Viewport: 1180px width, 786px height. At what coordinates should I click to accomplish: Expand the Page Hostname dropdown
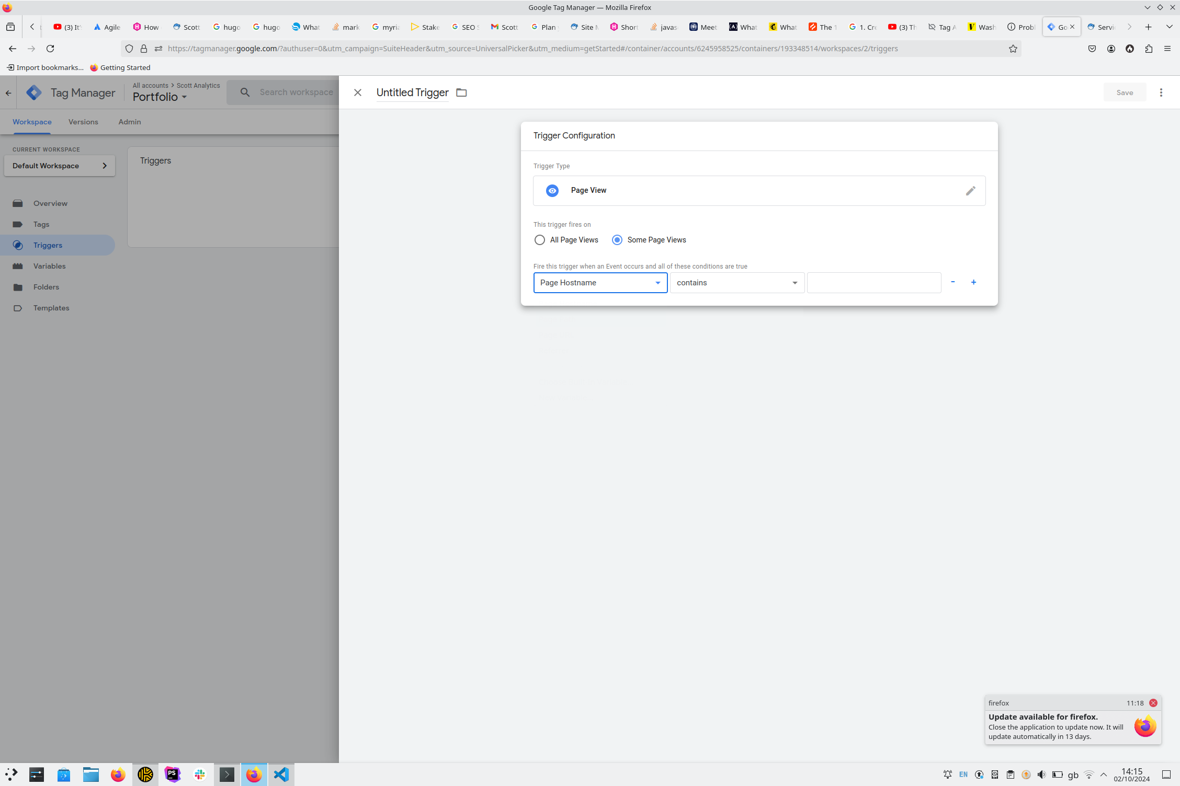[x=659, y=282]
